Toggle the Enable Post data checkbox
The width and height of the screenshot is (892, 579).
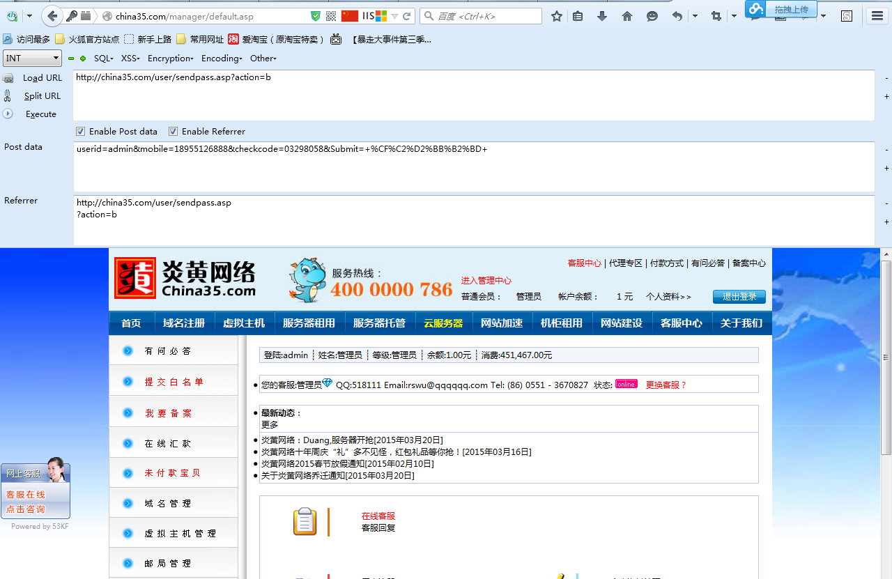point(81,131)
